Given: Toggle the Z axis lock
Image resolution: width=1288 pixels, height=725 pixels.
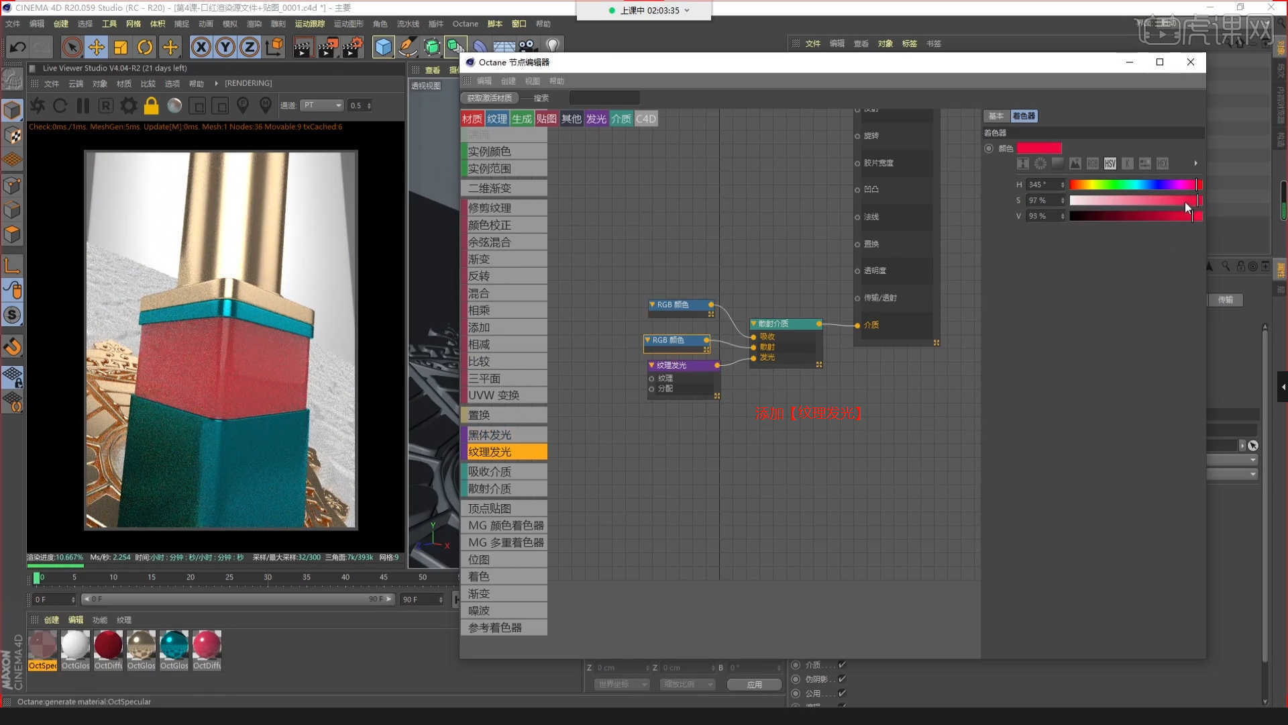Looking at the screenshot, I should coord(250,47).
